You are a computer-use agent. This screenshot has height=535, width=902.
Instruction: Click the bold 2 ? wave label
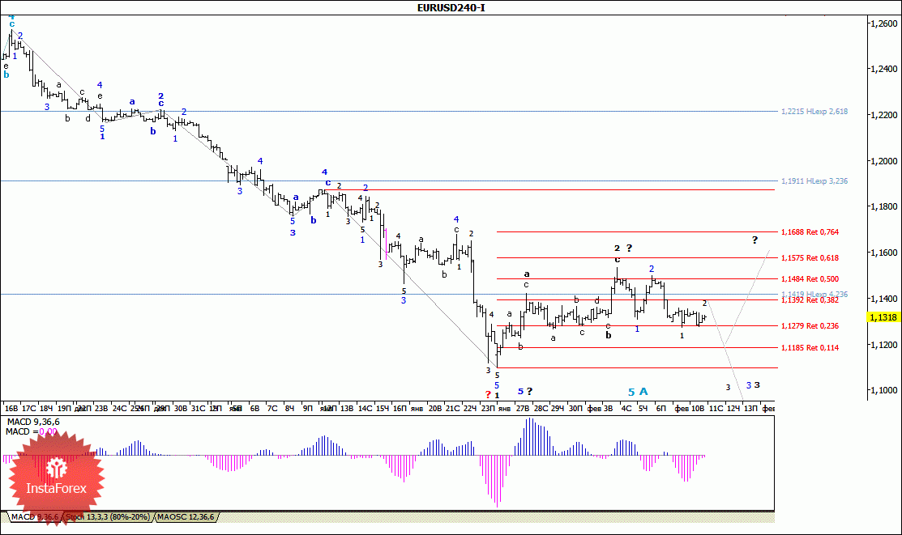coord(623,248)
